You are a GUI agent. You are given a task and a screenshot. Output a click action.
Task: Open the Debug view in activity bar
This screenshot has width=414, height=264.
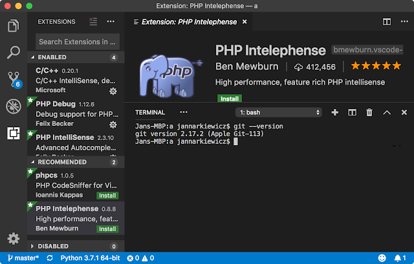tap(14, 107)
